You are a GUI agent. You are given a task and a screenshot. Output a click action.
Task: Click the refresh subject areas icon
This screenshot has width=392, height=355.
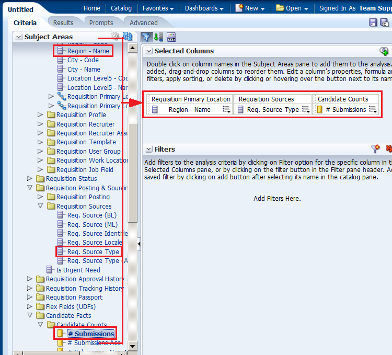(x=128, y=36)
